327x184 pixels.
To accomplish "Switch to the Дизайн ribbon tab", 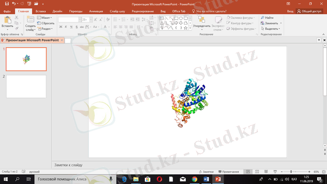I will pos(57,11).
